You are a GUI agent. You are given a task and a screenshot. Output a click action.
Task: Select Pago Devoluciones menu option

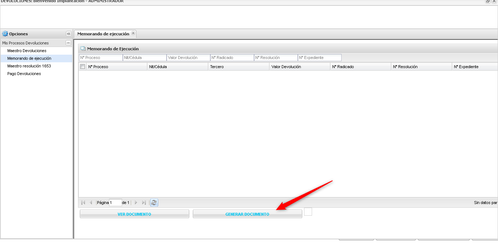[24, 74]
